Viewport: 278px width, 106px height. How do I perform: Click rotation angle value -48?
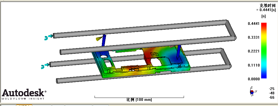tap(272, 93)
